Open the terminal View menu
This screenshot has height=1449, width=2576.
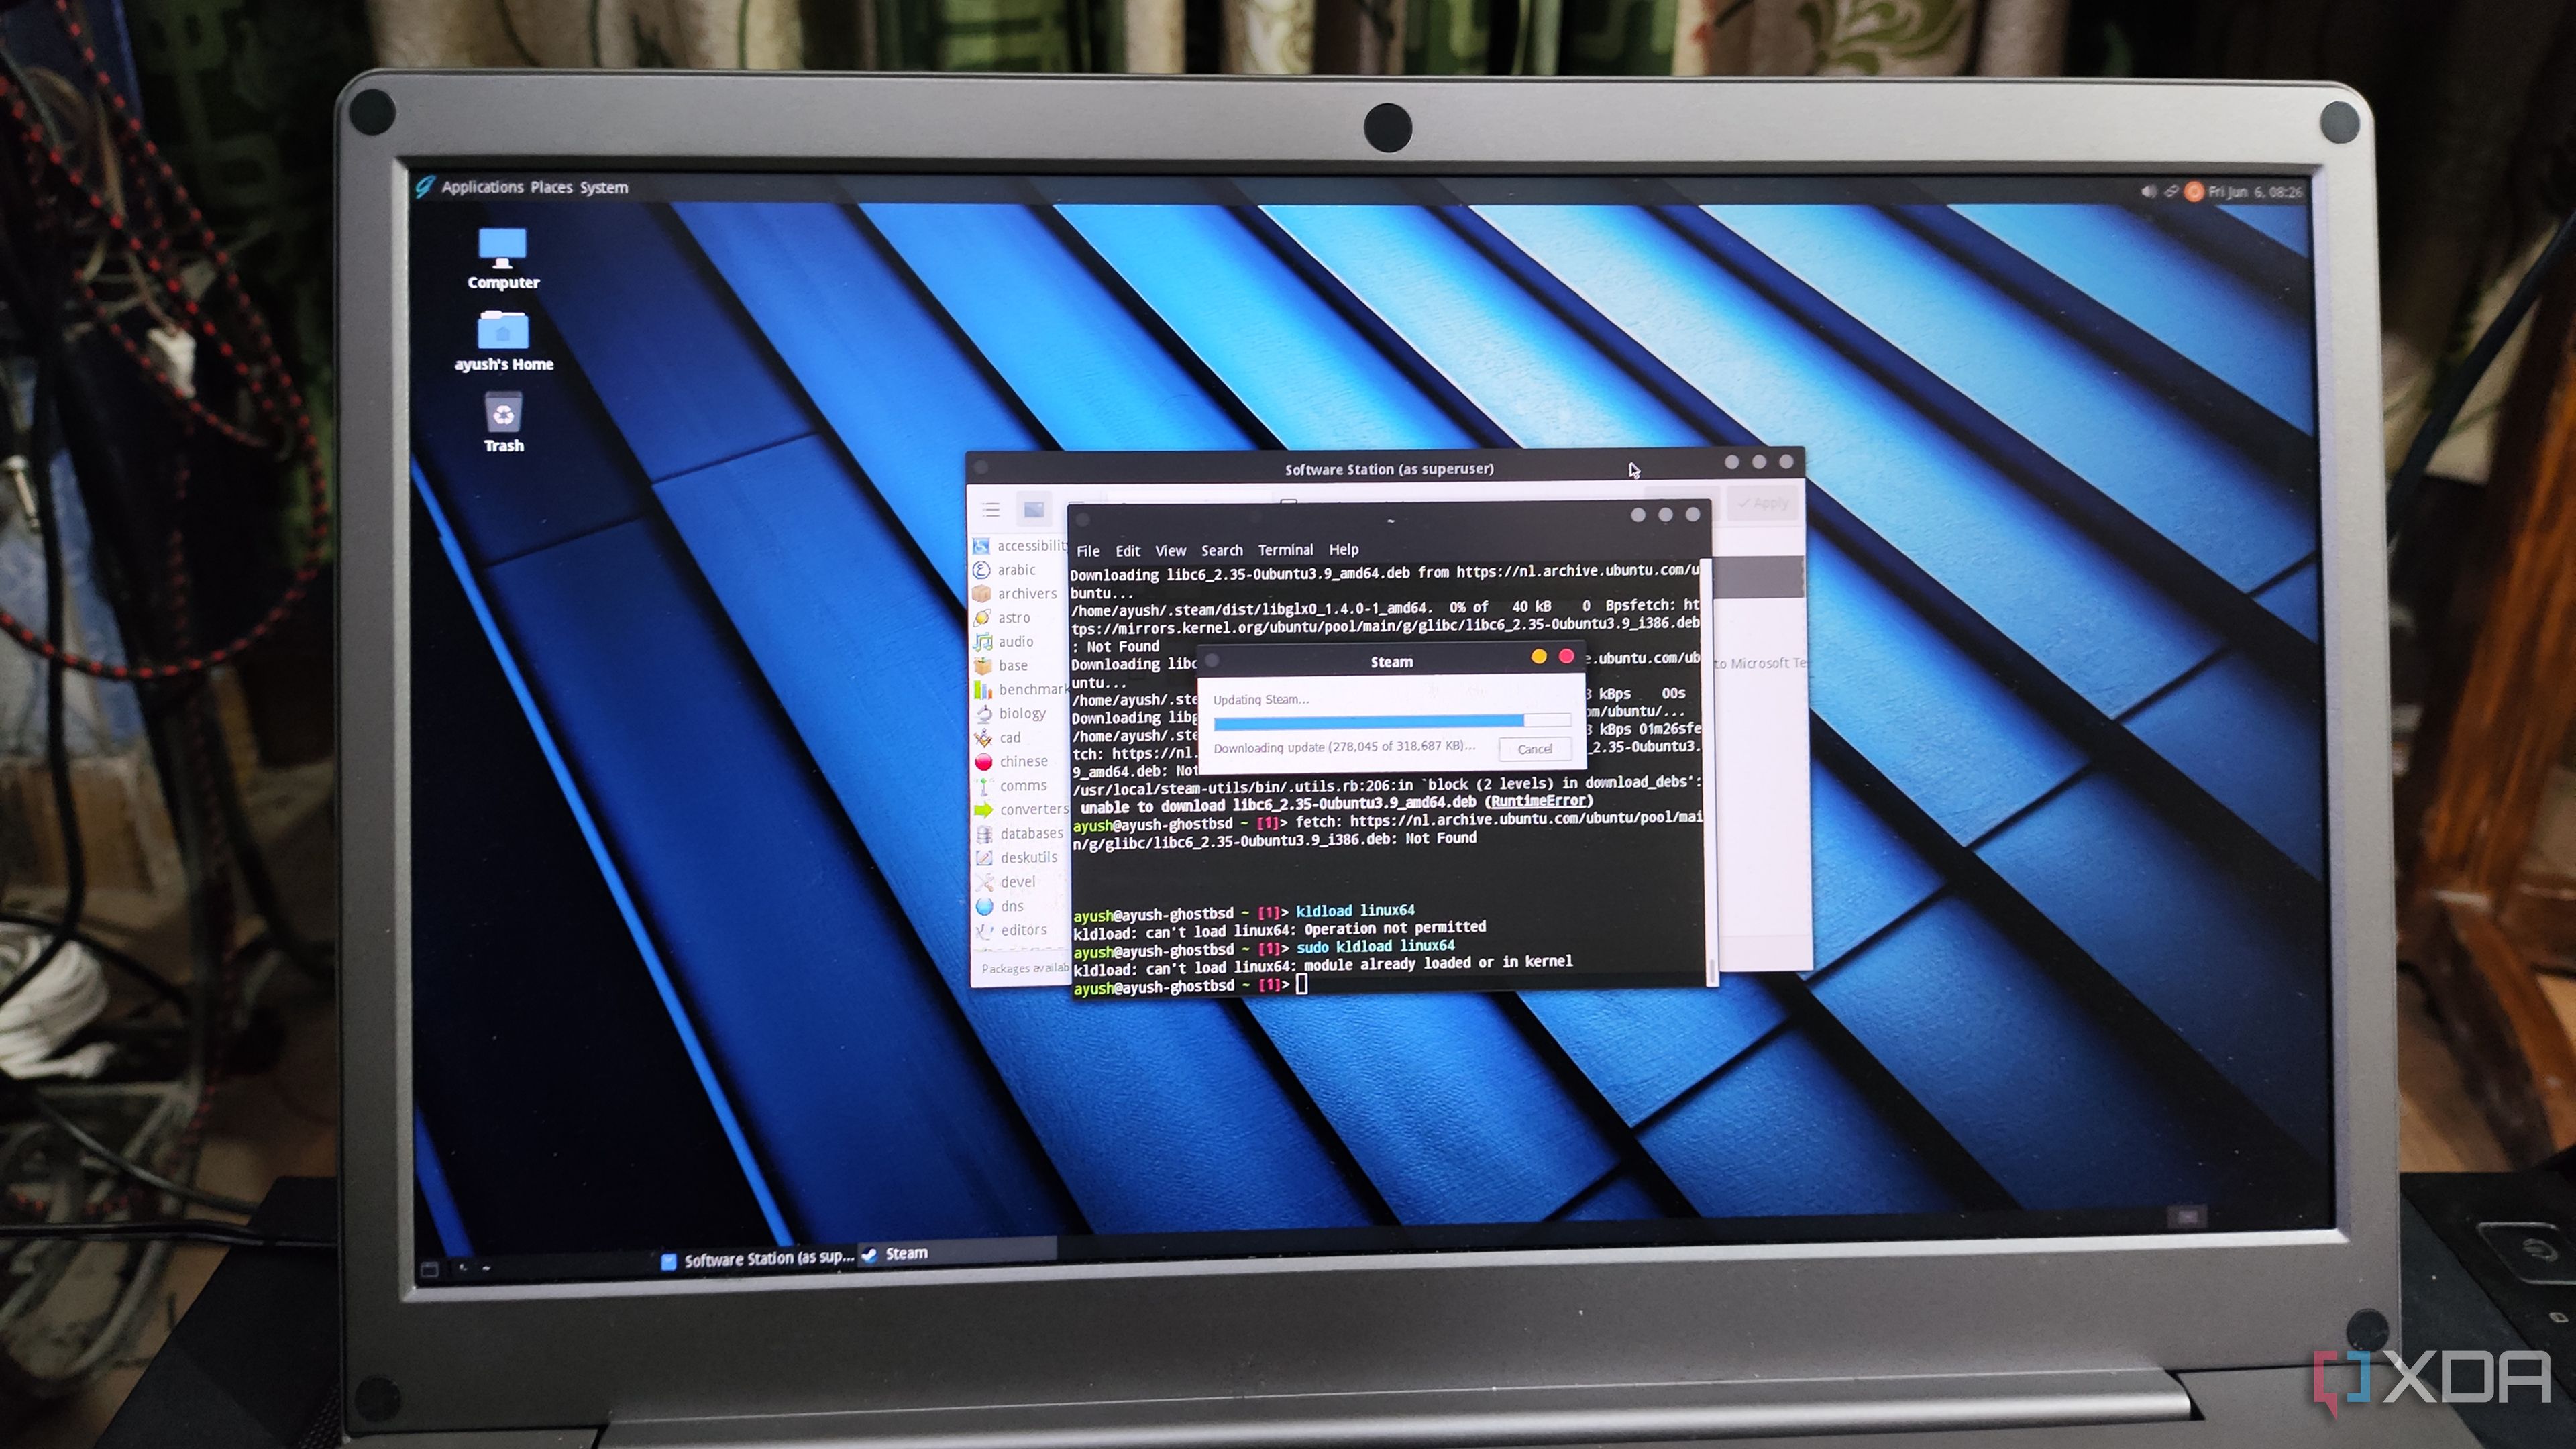[1170, 551]
